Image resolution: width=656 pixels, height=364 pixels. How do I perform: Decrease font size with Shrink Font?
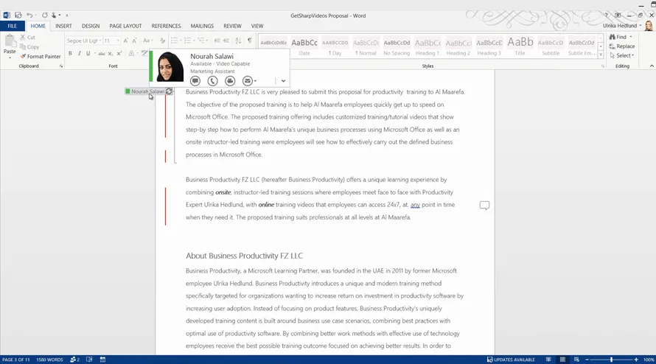point(134,41)
